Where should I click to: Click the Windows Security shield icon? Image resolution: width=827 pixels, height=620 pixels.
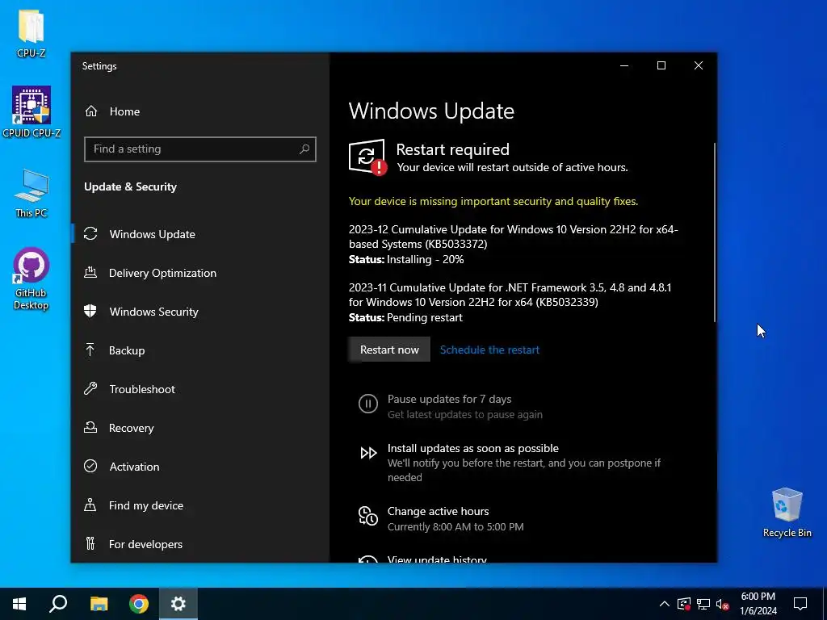(90, 311)
